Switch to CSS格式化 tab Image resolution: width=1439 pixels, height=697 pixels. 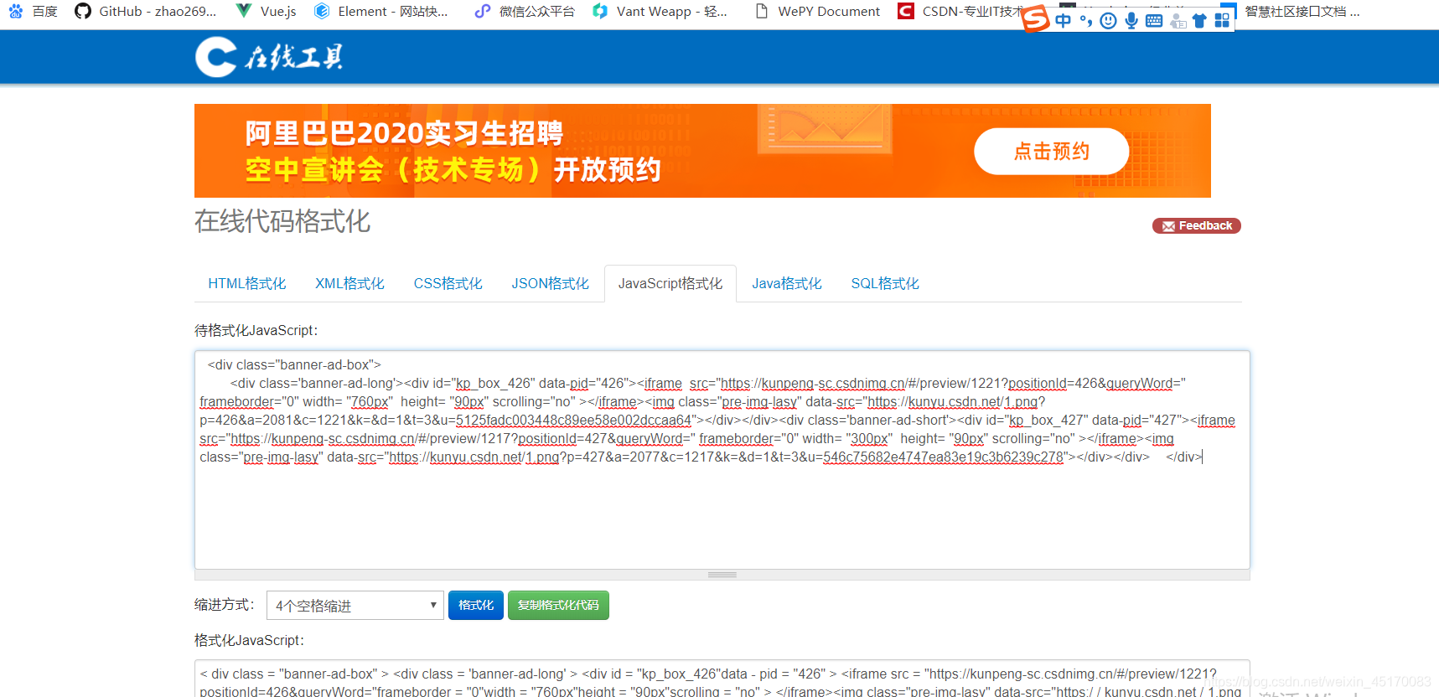pyautogui.click(x=448, y=283)
